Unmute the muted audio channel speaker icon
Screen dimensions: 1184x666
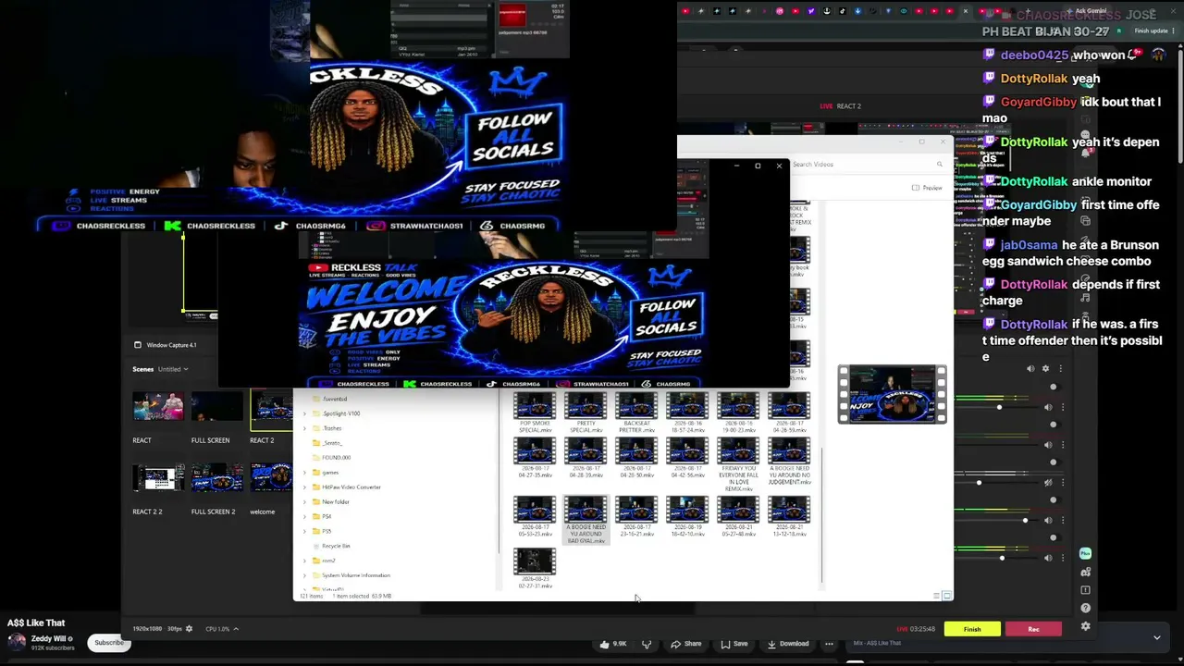pyautogui.click(x=1048, y=482)
